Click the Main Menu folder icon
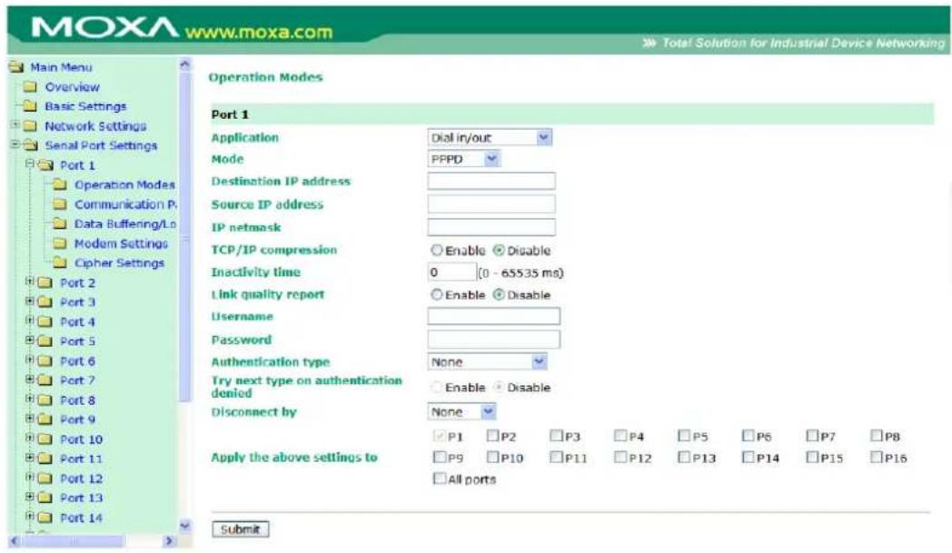The image size is (952, 553). pos(16,67)
